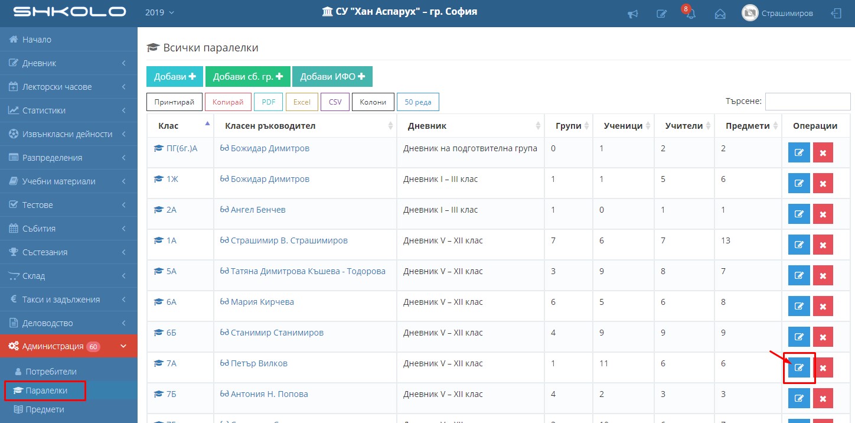The height and width of the screenshot is (423, 855).
Task: Click the SHKOLO logo
Action: coord(69,12)
